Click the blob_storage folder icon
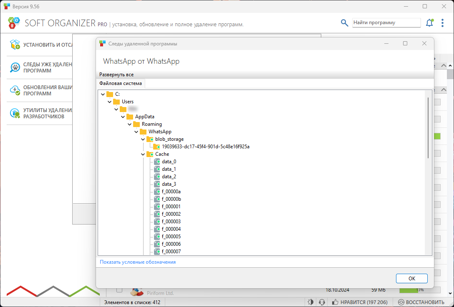 pos(150,139)
